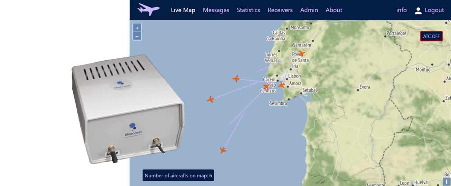Open the Messages menu item
The width and height of the screenshot is (451, 186).
click(216, 10)
